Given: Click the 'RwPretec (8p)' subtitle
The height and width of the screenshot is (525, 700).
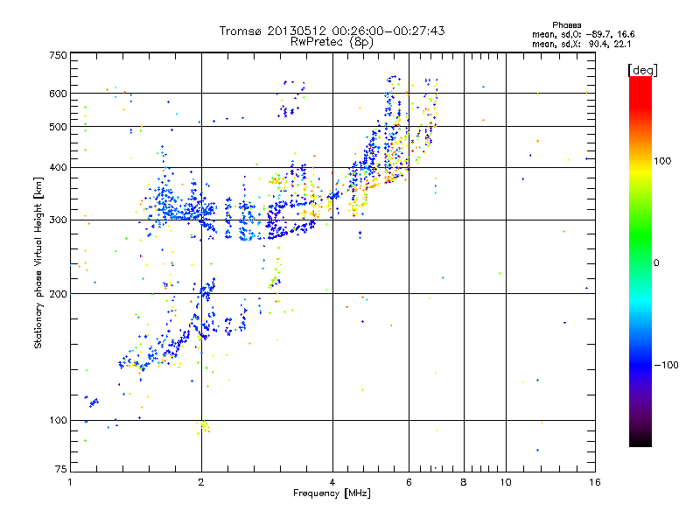Looking at the screenshot, I should 332,42.
